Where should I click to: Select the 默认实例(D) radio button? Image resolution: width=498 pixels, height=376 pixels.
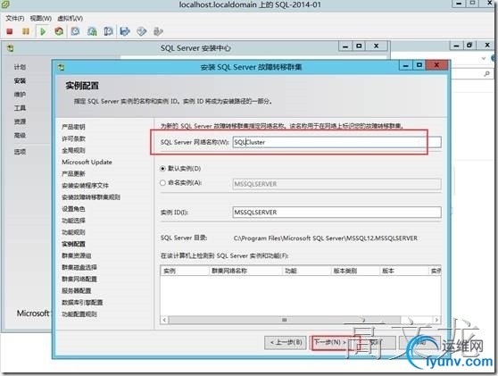pos(163,169)
